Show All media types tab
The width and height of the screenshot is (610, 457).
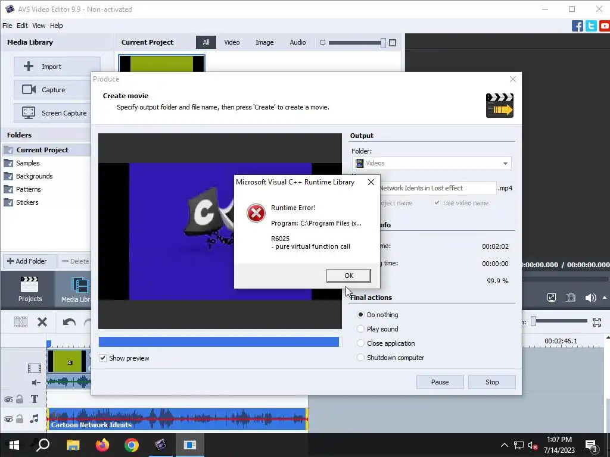pos(206,42)
